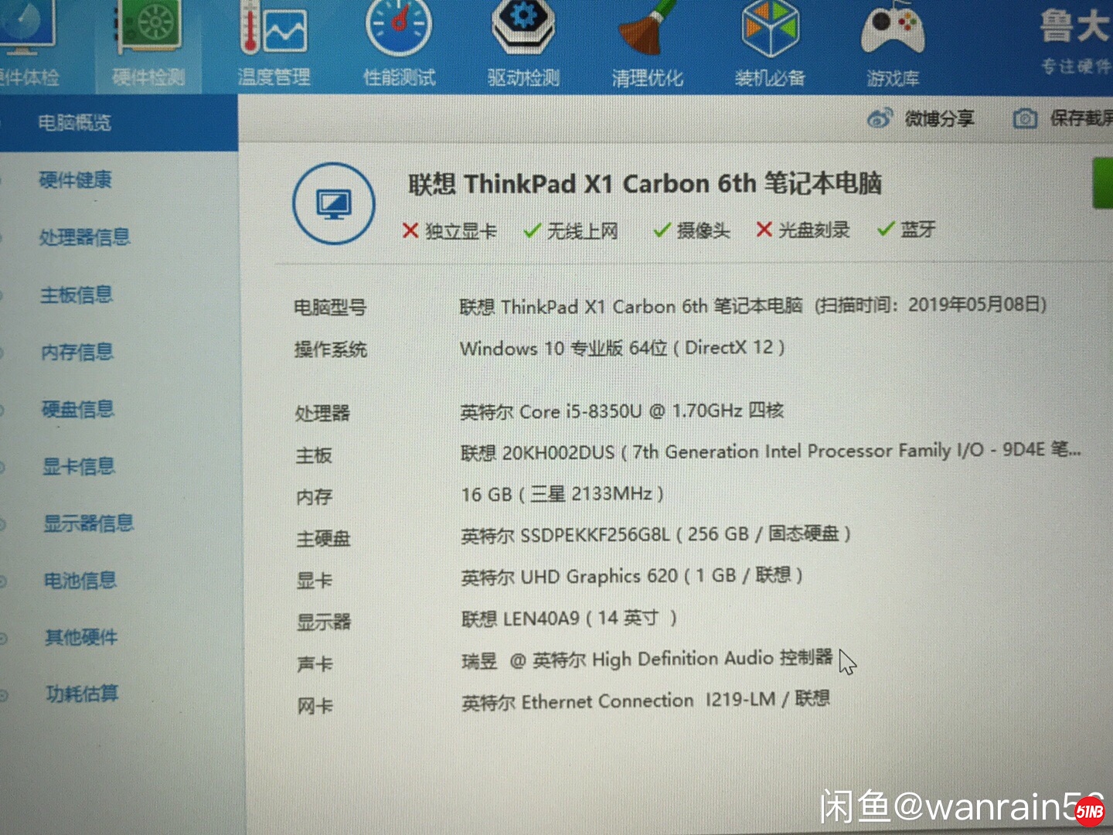1113x835 pixels.
Task: Open 显示器信息 in the sidebar
Action: [x=89, y=523]
